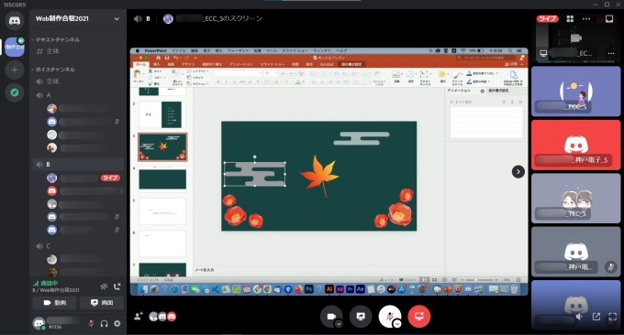This screenshot has height=335, width=624.
Task: Open After Effects from the shared dock
Action: click(360, 289)
